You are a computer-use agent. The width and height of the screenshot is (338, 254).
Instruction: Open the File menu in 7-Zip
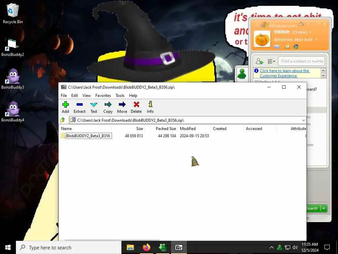[64, 96]
